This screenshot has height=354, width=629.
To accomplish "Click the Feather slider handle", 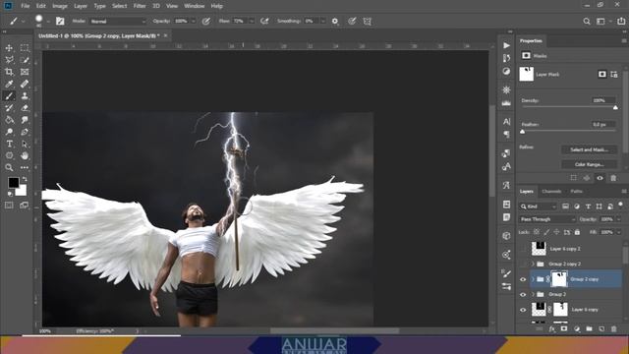I will click(522, 132).
